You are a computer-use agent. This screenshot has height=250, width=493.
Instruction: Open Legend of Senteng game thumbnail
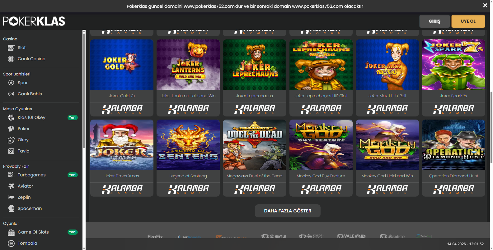point(188,145)
